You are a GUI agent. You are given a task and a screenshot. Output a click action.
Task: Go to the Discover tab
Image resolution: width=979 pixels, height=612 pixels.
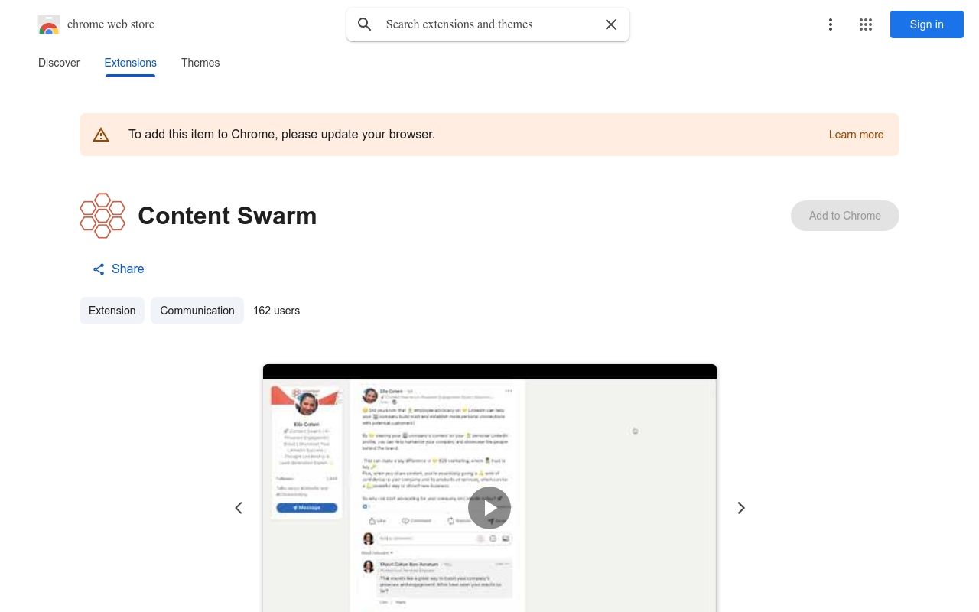[59, 63]
